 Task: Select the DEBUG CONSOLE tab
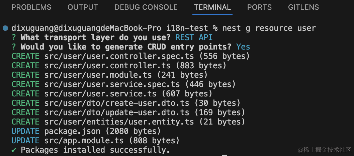(146, 7)
